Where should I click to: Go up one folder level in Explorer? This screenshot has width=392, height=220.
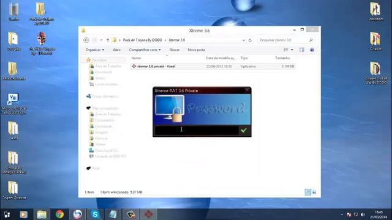tap(108, 40)
